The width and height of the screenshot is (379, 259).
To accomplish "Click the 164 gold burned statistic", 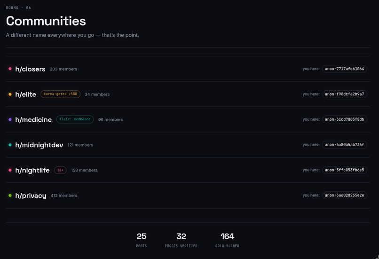I will tap(227, 240).
